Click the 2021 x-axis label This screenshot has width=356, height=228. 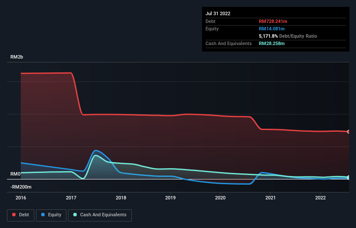[271, 198]
